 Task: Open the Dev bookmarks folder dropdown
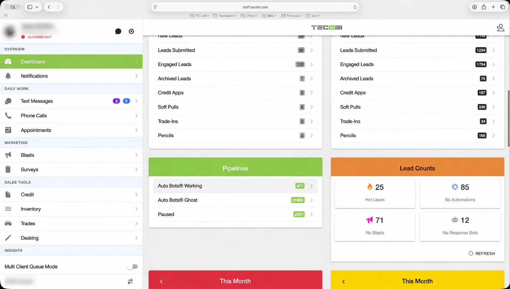tap(313, 16)
